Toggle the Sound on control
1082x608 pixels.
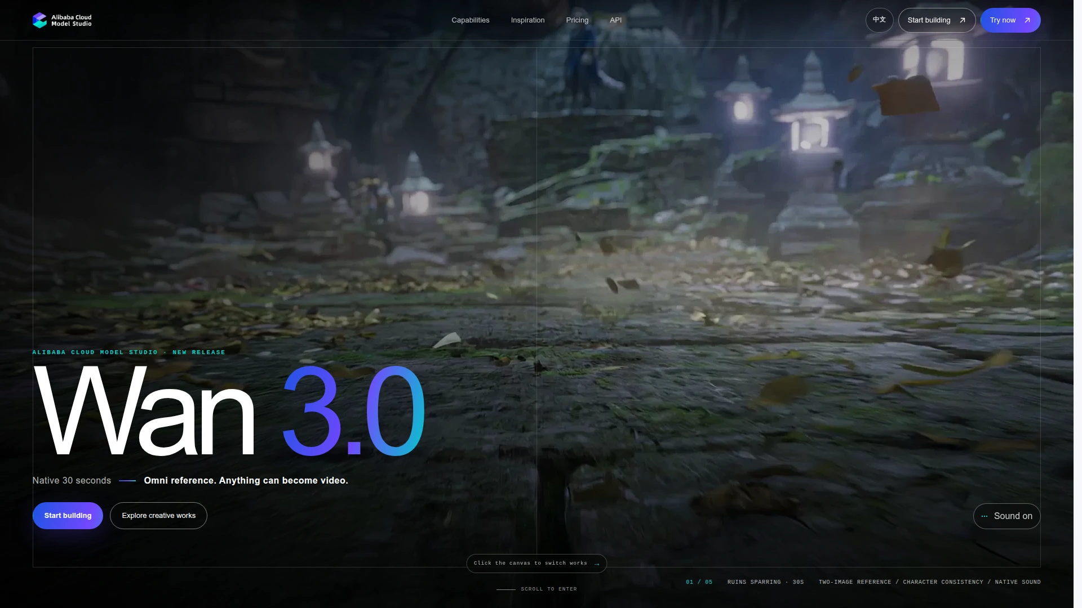[x=1006, y=516]
